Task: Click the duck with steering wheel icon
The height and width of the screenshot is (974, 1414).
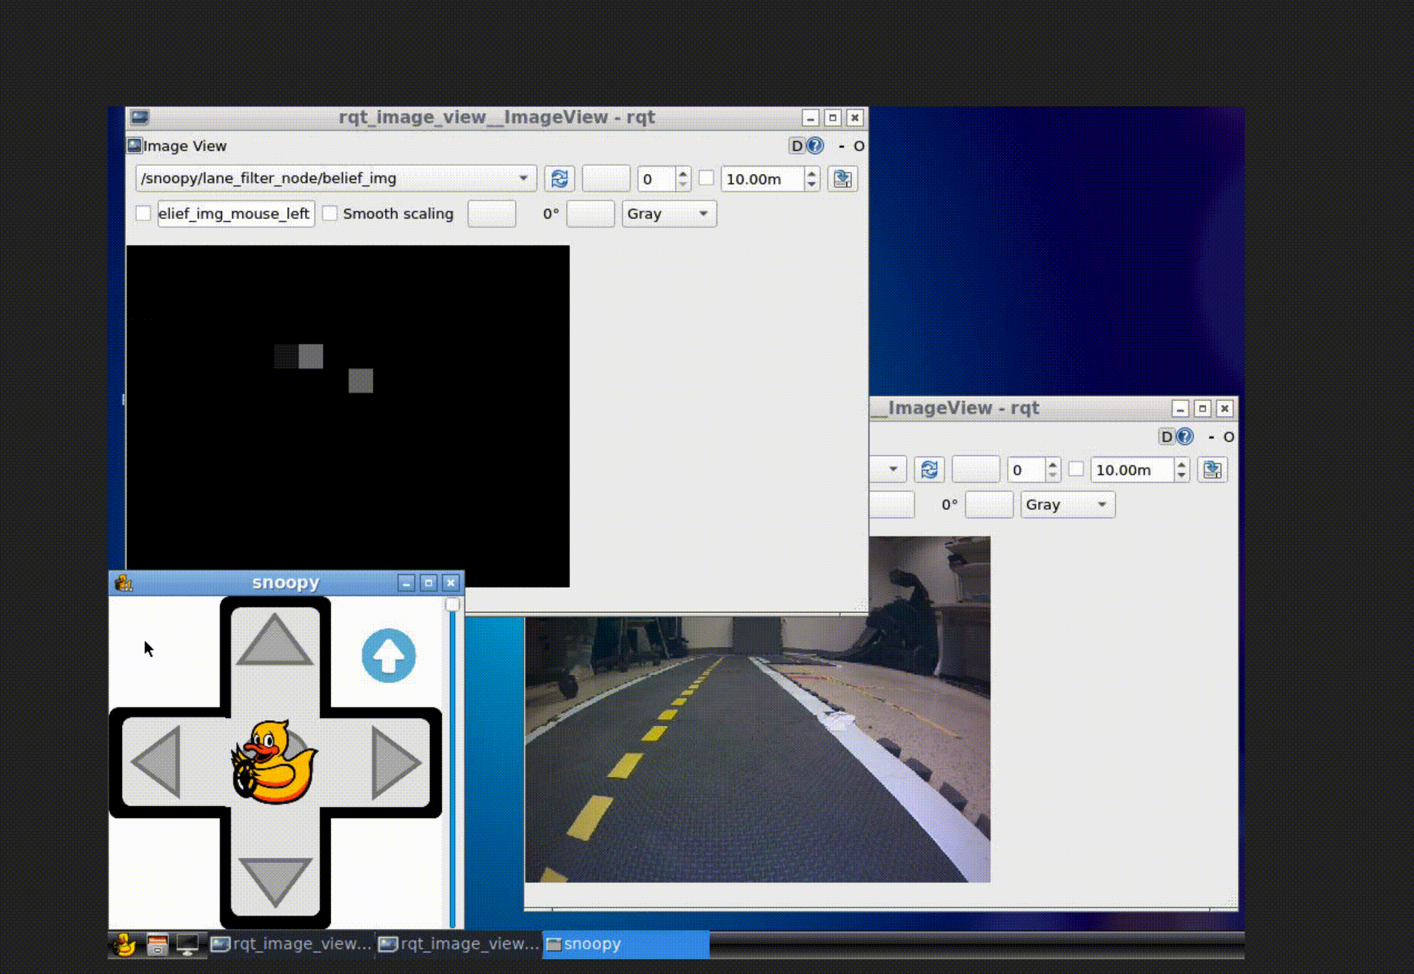Action: 274,762
